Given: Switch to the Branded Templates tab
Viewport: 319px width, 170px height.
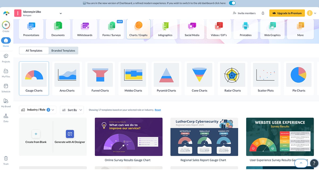Looking at the screenshot, I should click(x=64, y=50).
